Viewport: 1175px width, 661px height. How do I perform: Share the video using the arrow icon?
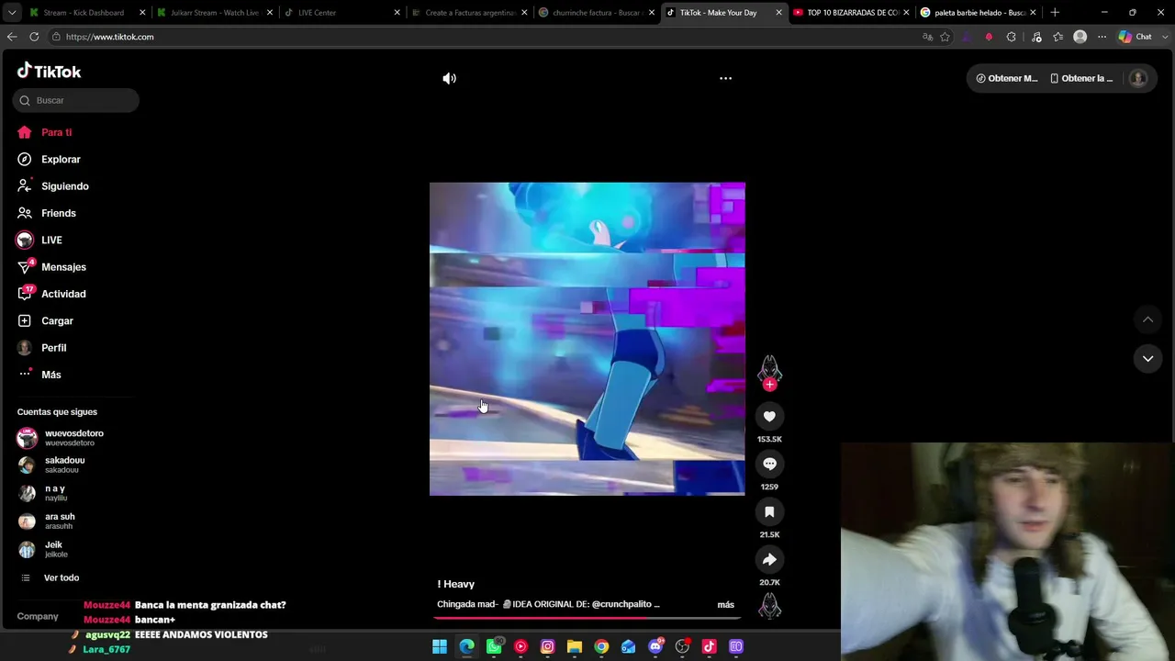(769, 559)
